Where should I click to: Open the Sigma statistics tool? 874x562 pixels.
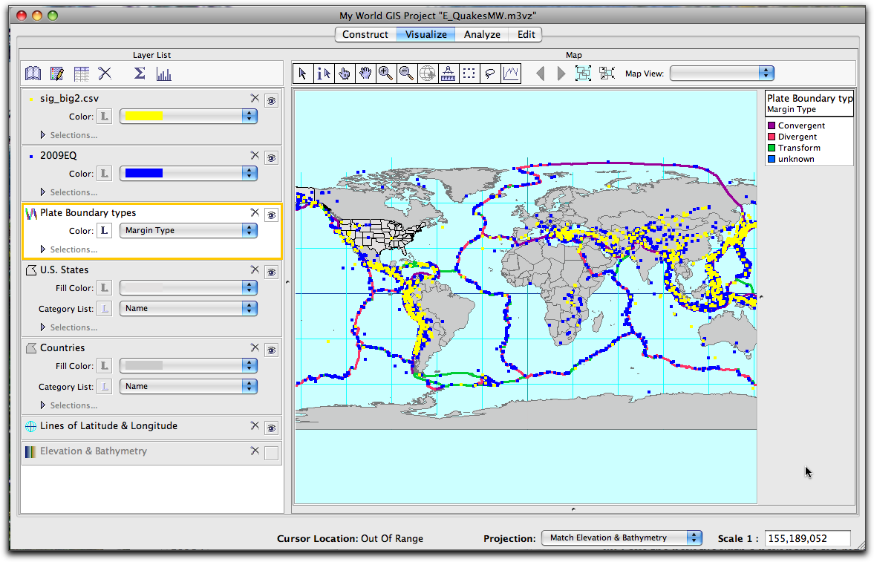[x=138, y=73]
